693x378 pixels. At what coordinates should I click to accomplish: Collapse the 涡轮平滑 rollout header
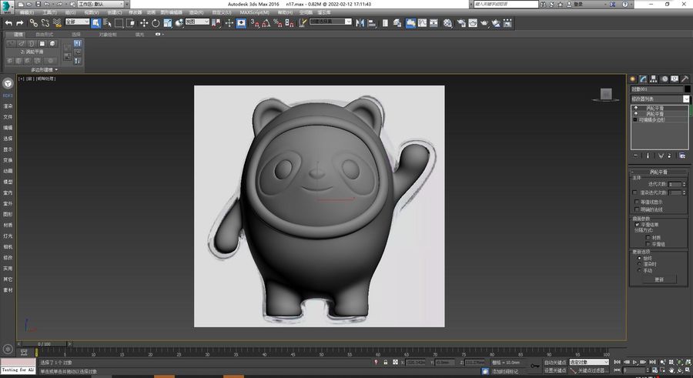[x=658, y=172]
